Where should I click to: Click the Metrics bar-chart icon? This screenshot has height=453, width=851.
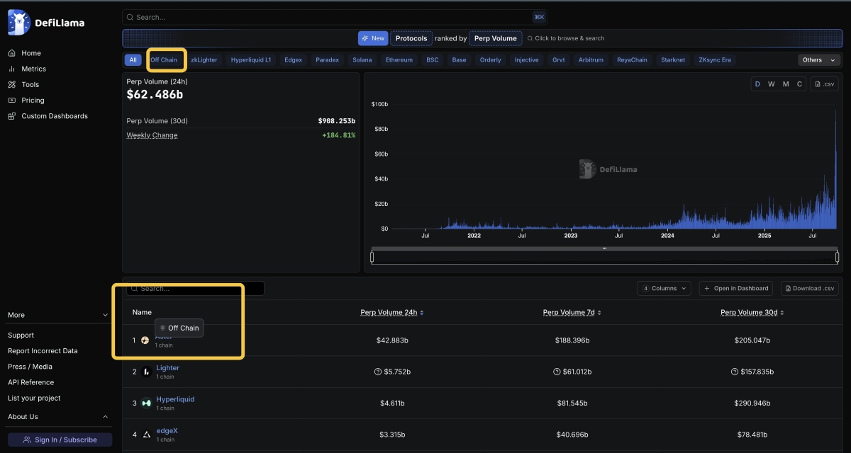pyautogui.click(x=12, y=69)
